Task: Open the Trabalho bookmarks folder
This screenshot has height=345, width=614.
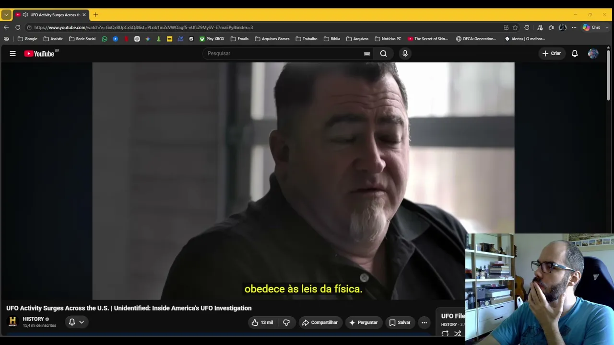Action: pyautogui.click(x=307, y=39)
